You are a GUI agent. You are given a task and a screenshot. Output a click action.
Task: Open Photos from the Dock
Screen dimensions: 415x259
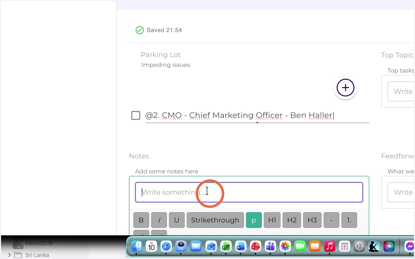285,246
